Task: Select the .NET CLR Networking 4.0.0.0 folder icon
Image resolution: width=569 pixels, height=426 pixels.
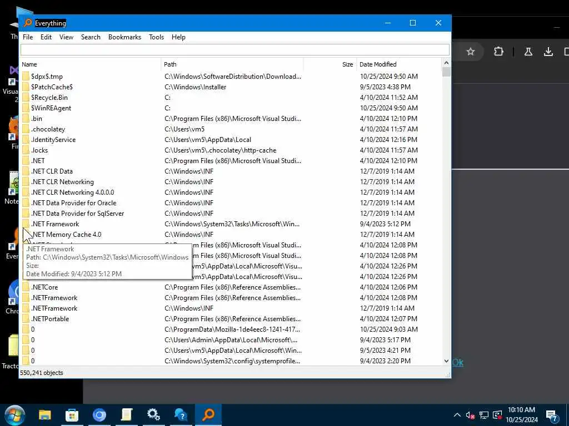Action: [x=26, y=192]
